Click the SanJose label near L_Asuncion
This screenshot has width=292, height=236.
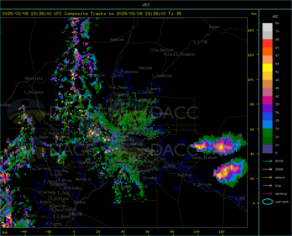[145, 68]
